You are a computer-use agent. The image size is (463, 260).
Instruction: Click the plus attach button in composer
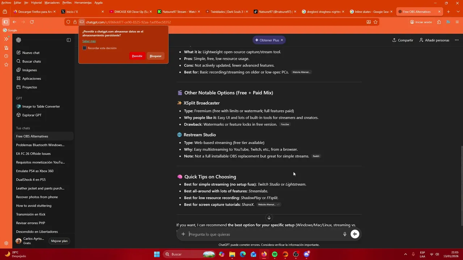pyautogui.click(x=183, y=234)
